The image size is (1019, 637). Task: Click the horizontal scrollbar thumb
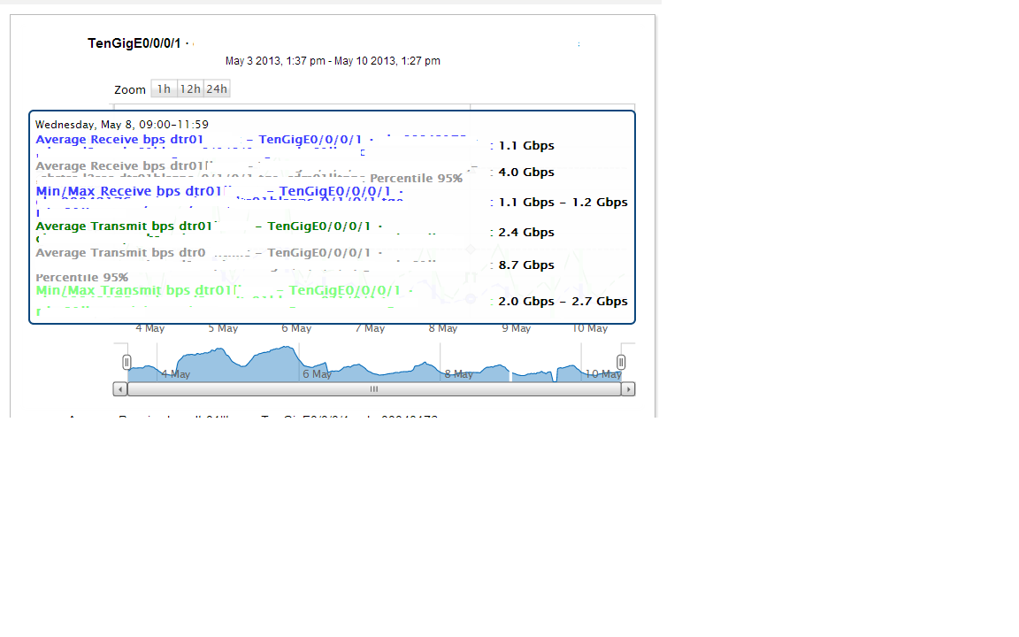373,388
